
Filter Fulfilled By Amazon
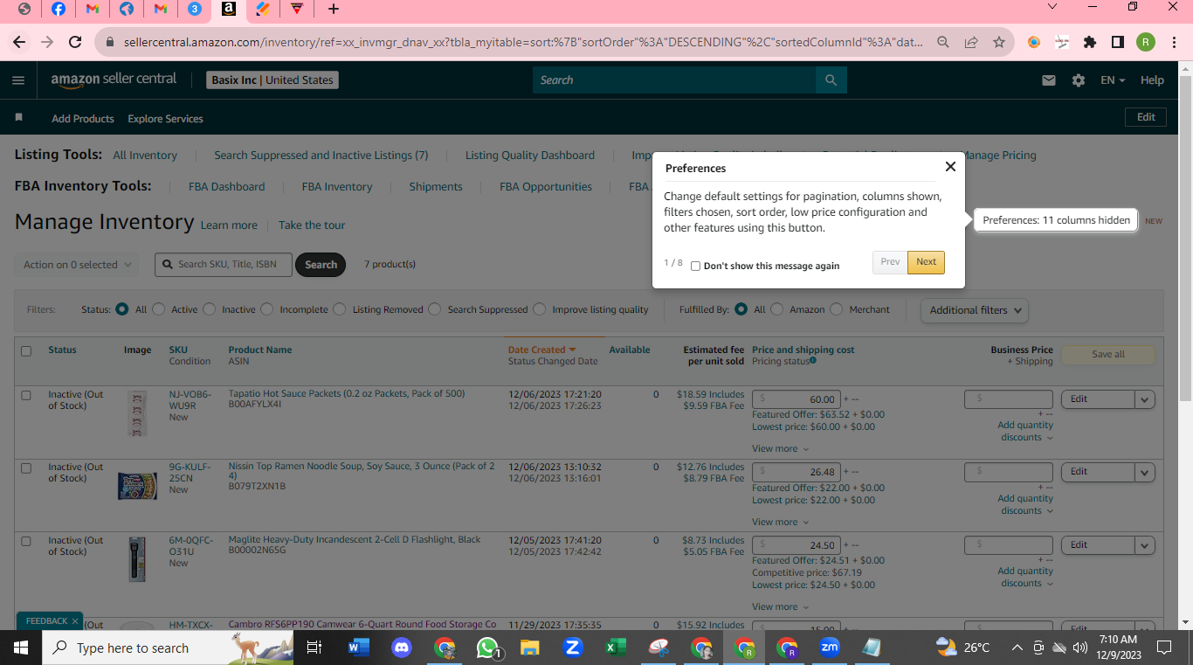[777, 309]
